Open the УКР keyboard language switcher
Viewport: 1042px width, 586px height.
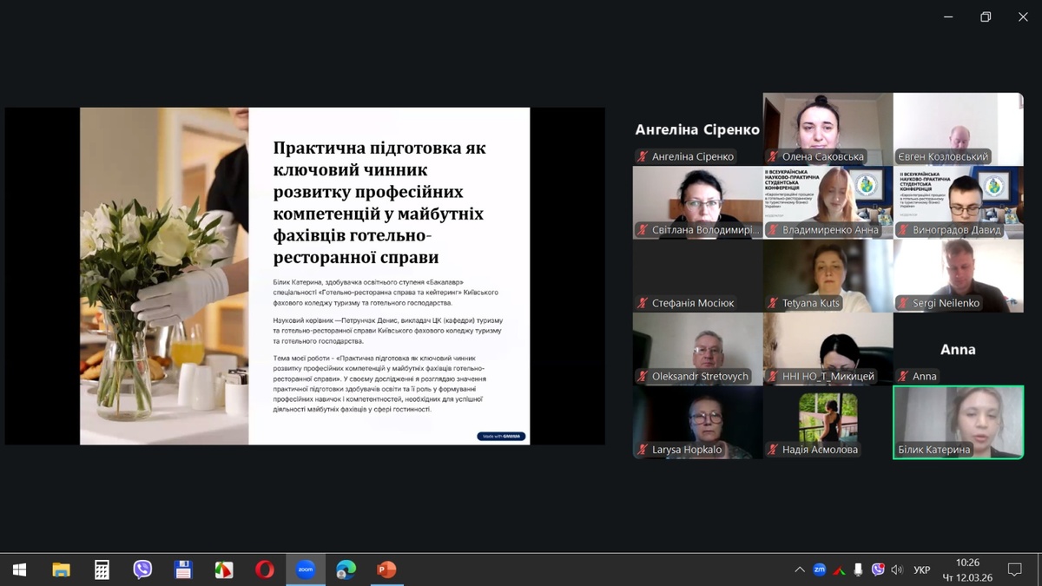pos(922,570)
